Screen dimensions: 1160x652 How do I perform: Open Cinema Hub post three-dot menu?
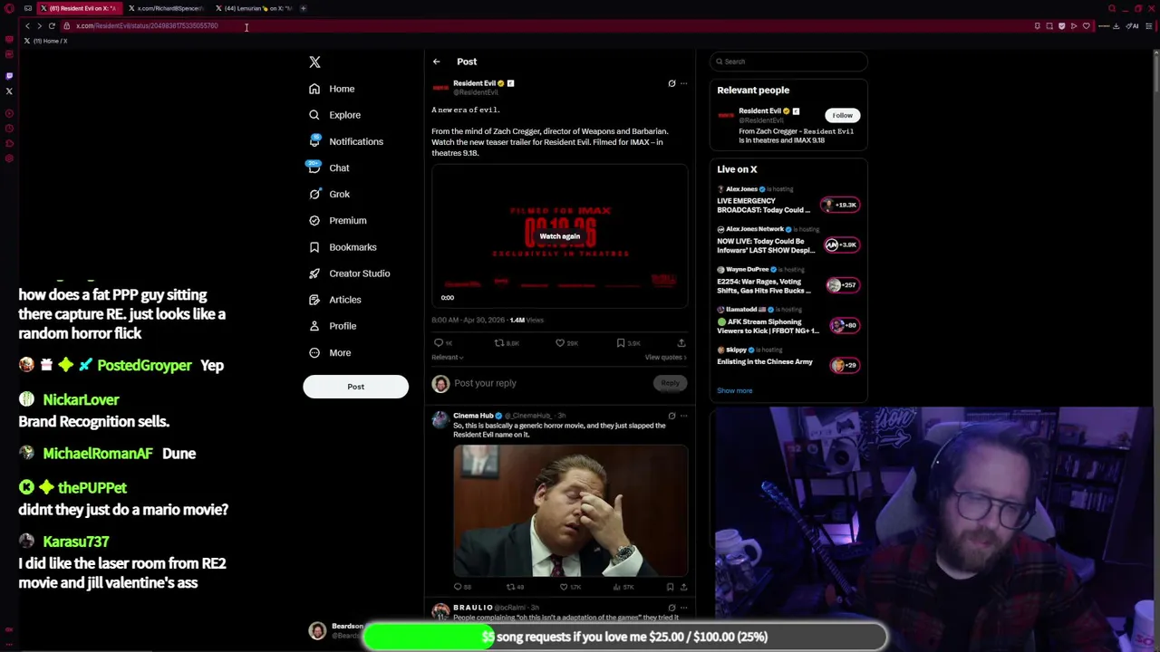(x=683, y=416)
